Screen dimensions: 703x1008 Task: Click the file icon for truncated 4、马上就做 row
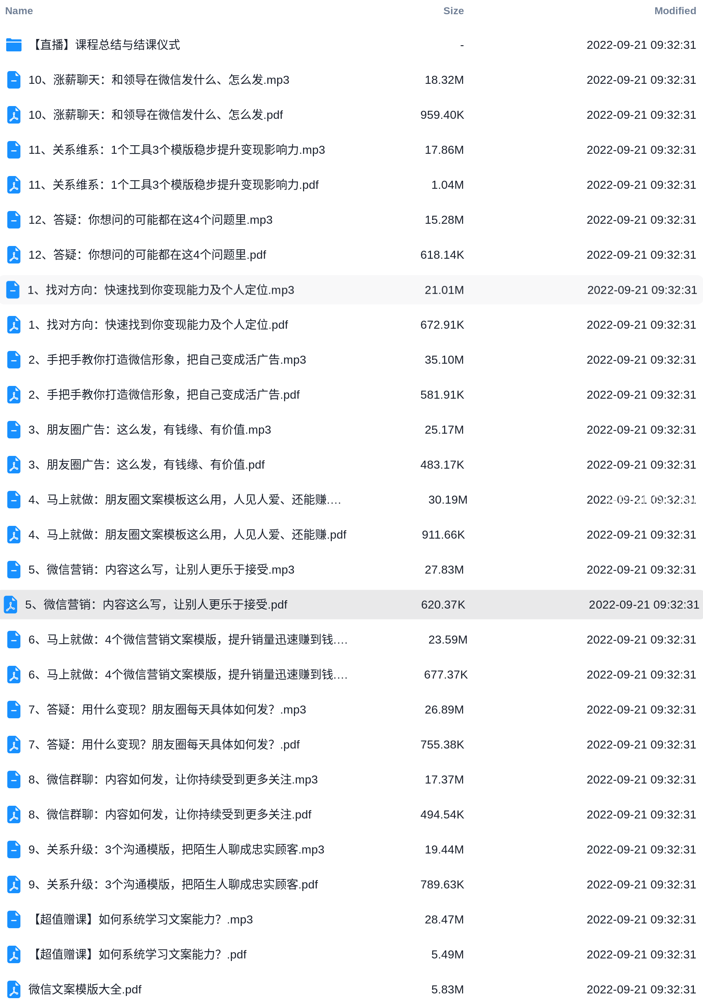coord(14,500)
